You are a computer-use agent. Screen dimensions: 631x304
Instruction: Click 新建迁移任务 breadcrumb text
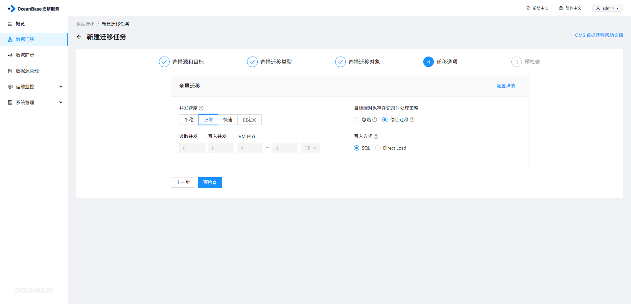click(115, 24)
